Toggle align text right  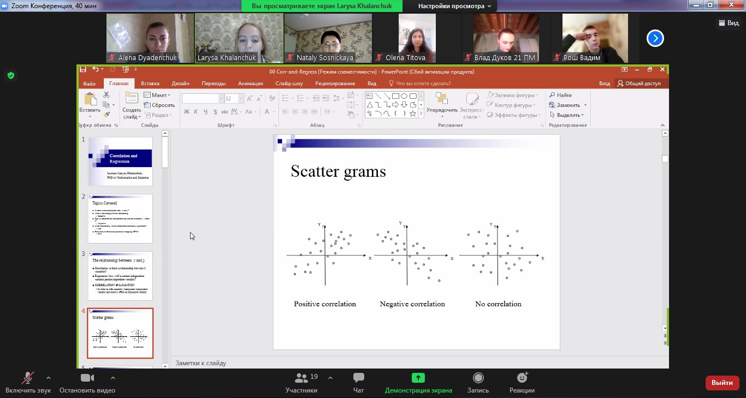[305, 112]
